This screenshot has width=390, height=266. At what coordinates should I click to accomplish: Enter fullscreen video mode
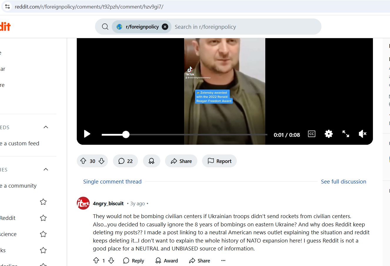click(x=346, y=134)
